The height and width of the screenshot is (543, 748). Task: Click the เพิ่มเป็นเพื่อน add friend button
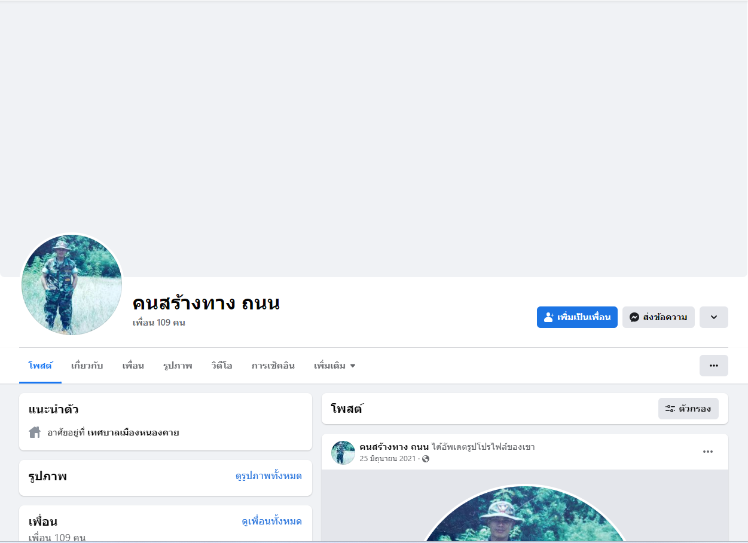click(x=577, y=317)
